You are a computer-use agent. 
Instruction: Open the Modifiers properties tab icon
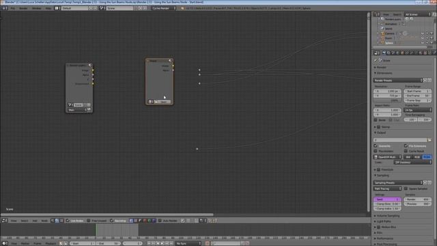(411, 53)
